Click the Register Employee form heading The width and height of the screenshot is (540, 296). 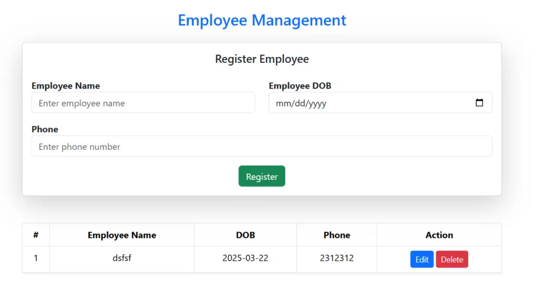coord(262,59)
